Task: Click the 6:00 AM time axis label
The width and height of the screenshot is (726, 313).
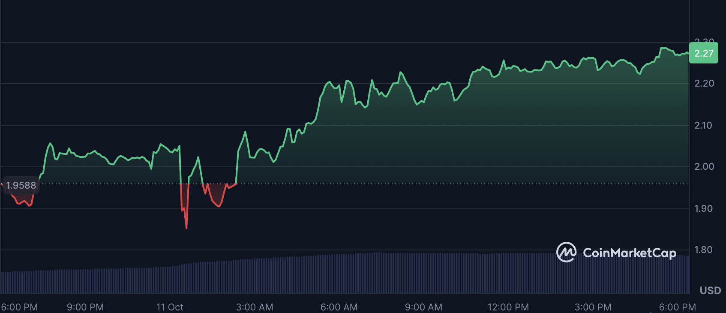Action: coord(339,307)
